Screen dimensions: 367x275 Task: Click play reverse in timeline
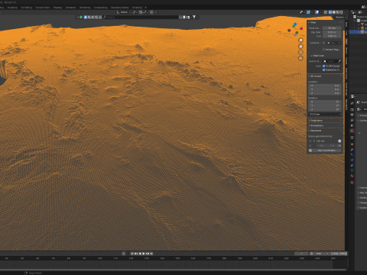[x=140, y=254]
